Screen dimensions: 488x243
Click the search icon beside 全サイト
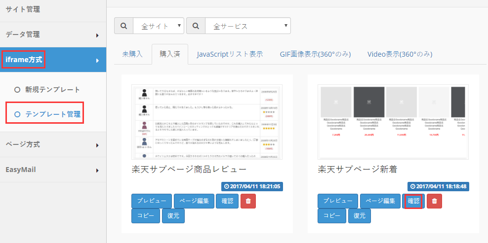coord(124,26)
